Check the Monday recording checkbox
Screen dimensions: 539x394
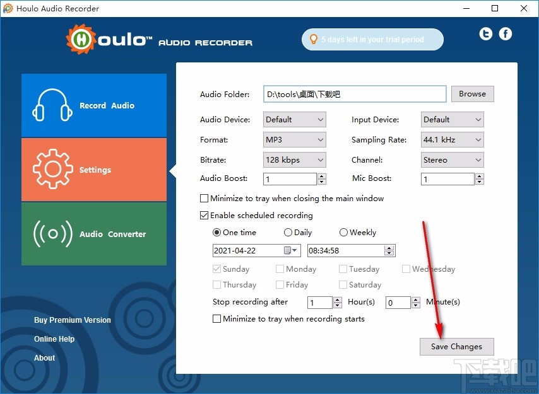point(278,269)
